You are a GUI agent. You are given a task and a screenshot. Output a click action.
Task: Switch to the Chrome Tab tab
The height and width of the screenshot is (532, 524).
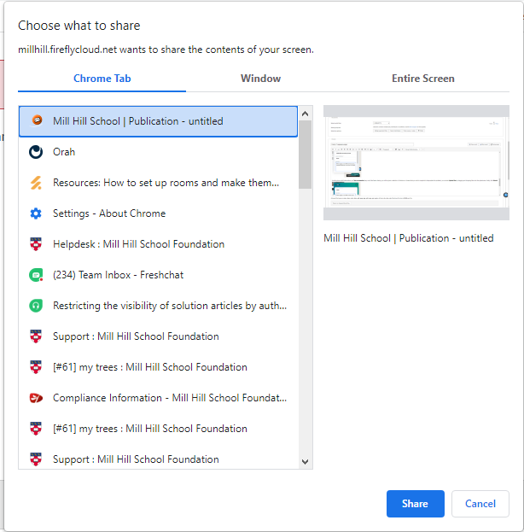click(102, 79)
